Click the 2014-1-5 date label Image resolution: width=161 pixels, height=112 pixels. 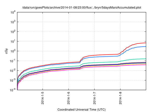coord(43,98)
